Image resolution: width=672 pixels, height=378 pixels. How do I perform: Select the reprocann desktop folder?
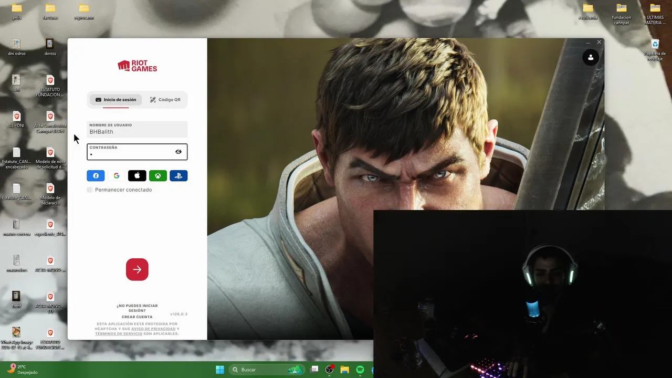84,12
